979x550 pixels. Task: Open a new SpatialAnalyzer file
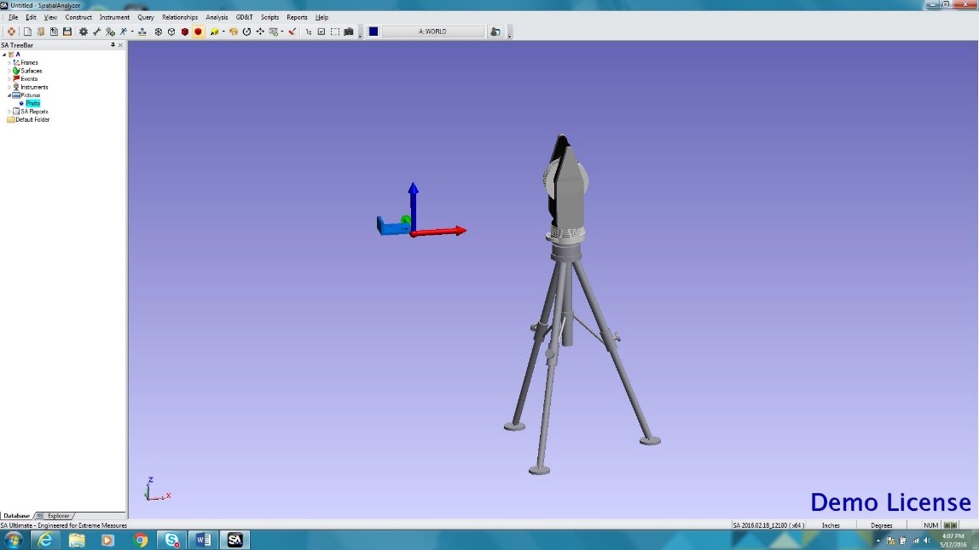29,32
